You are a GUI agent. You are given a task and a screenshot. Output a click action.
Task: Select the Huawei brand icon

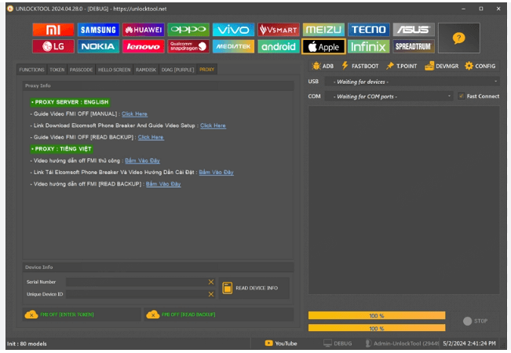[x=144, y=30]
